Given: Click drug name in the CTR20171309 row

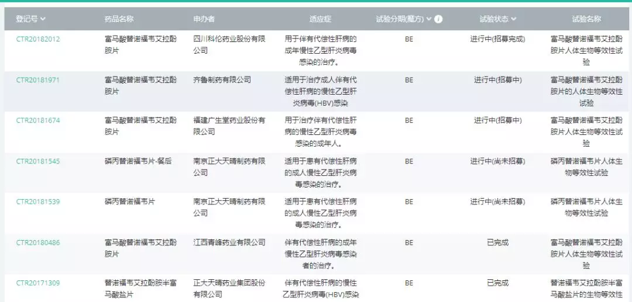Looking at the screenshot, I should tap(140, 289).
